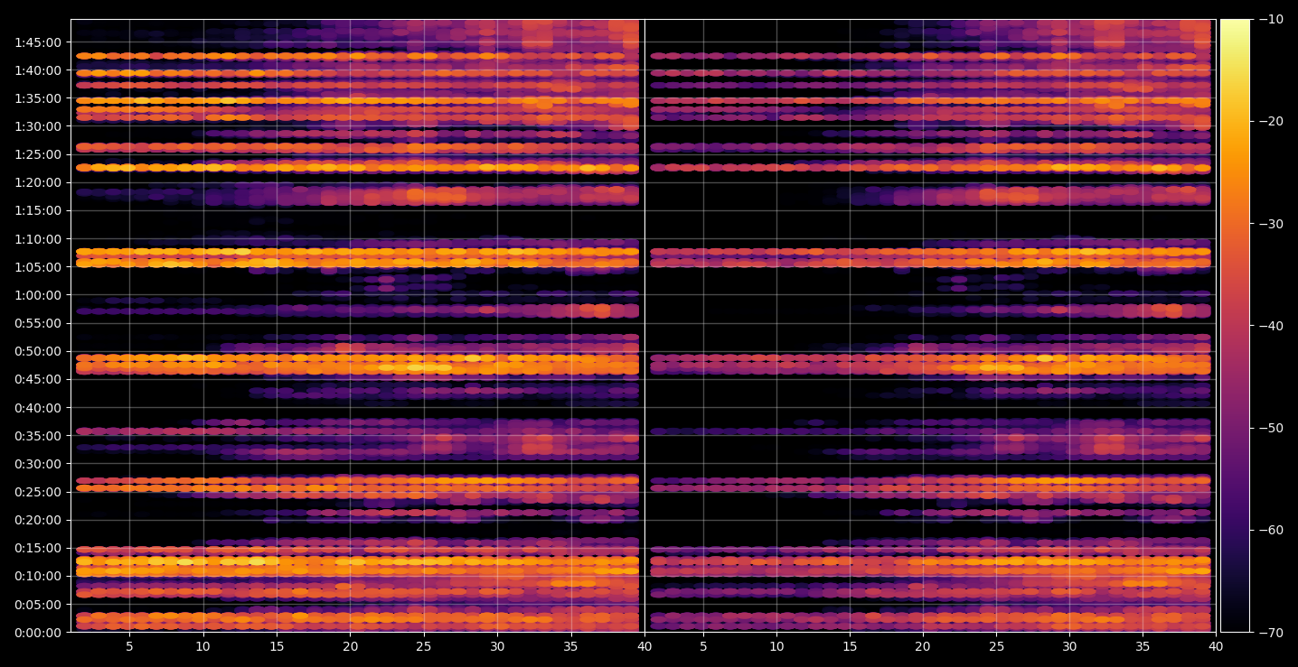Pick the 0:30:00 y-axis tick label
Screen dimensions: 1298x667
point(38,464)
